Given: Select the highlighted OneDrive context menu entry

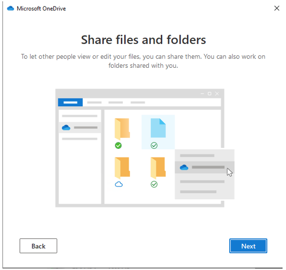Looking at the screenshot, I should tap(205, 167).
